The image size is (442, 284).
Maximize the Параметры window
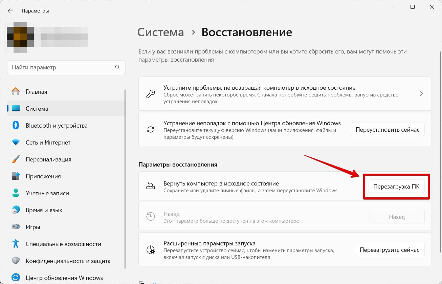click(413, 7)
